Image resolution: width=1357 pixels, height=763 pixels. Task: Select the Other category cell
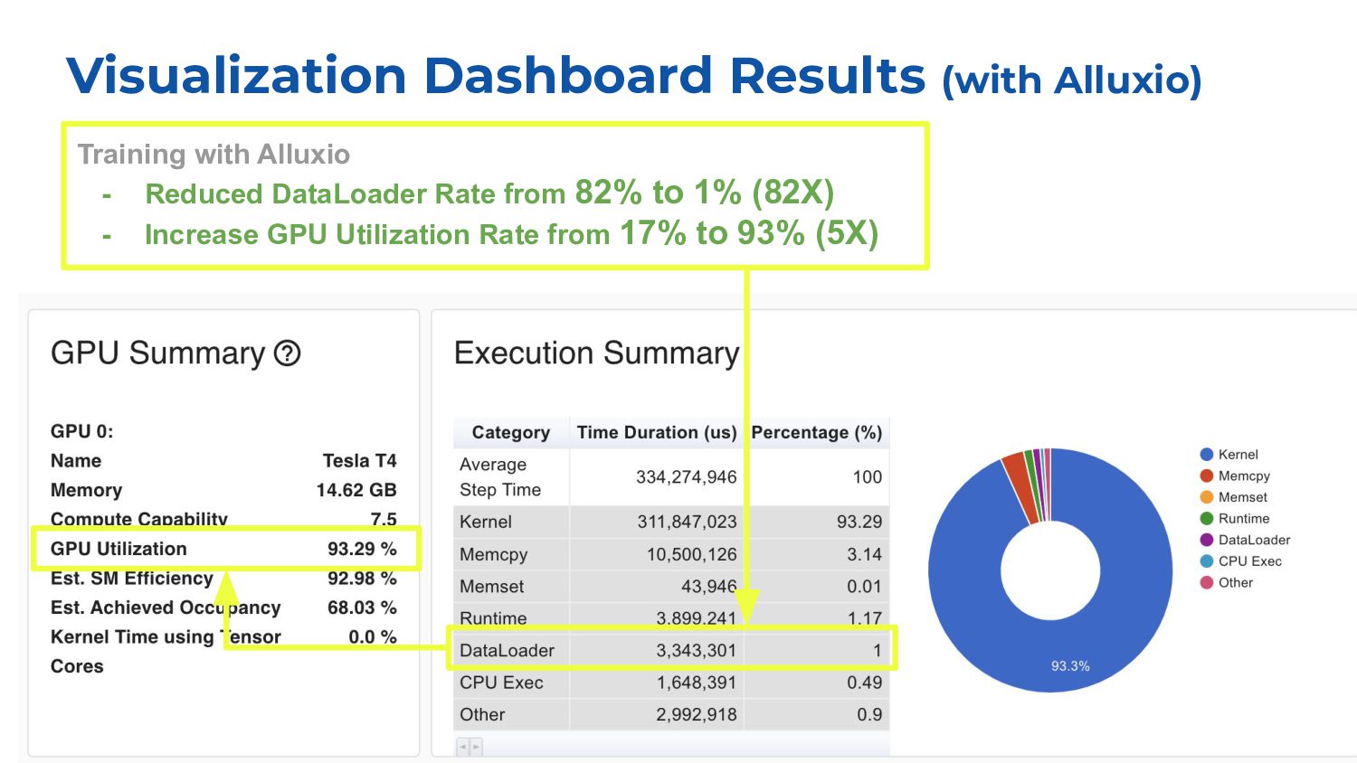pos(511,714)
